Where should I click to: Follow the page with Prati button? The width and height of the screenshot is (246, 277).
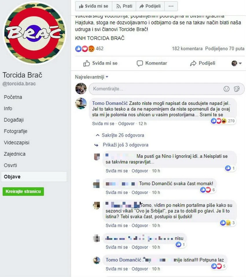[x=124, y=6]
